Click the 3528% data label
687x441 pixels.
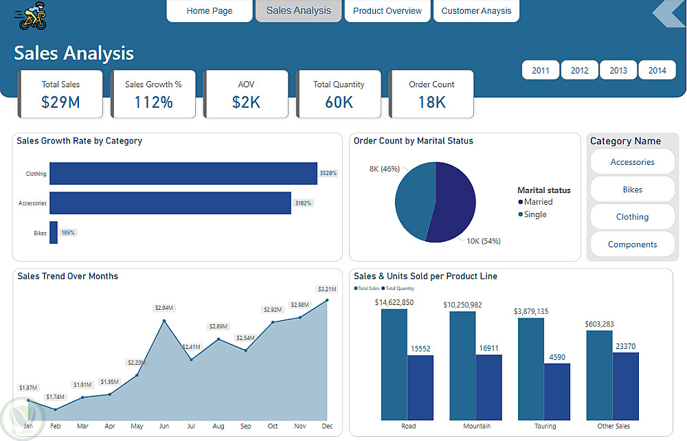328,173
